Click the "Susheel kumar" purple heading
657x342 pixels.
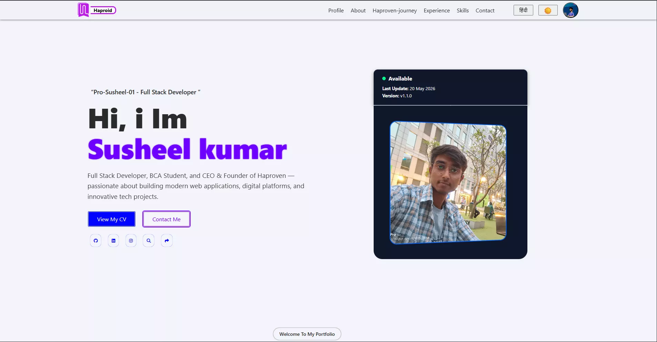[187, 149]
